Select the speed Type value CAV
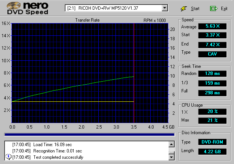Viewport: 234px width, 164px height. (212, 54)
